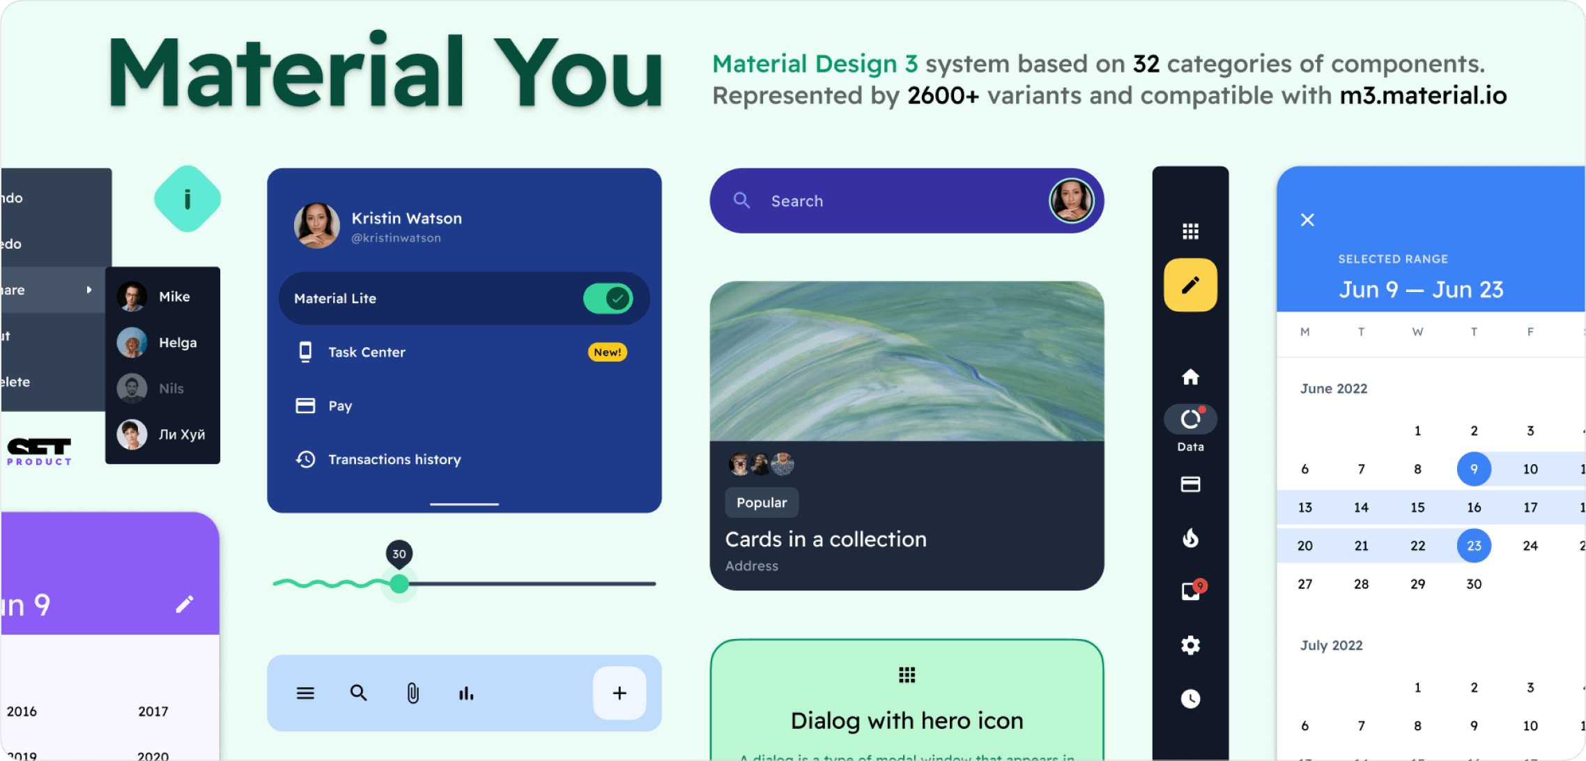Tap the plus button in the bottom toolbar
Screen dimensions: 1586x761
619,693
